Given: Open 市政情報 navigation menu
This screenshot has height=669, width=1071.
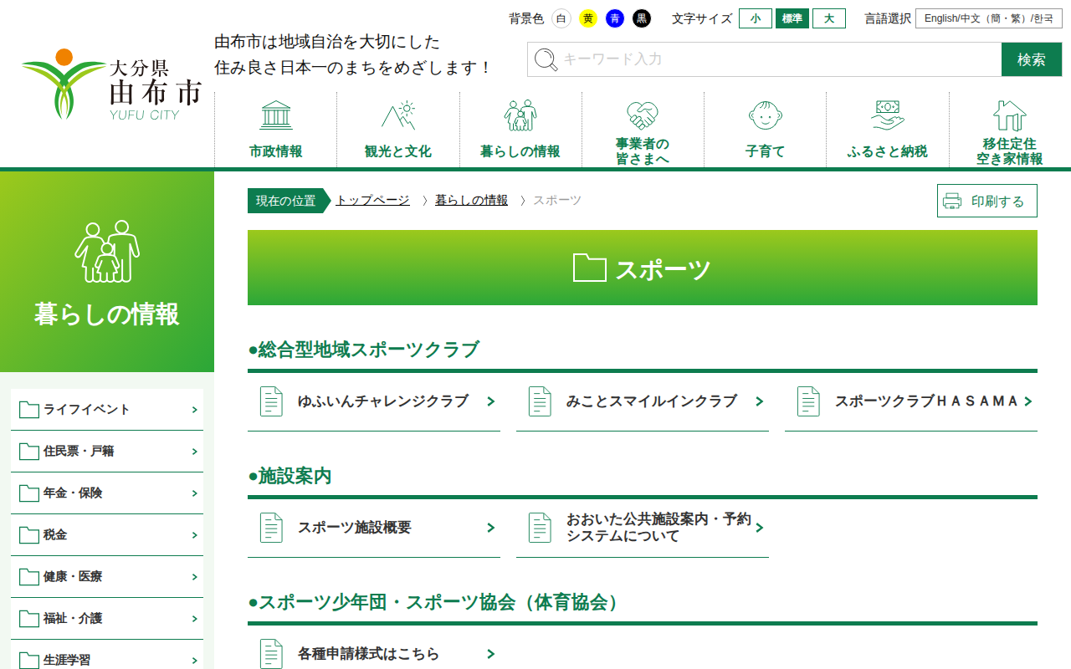Looking at the screenshot, I should (276, 130).
